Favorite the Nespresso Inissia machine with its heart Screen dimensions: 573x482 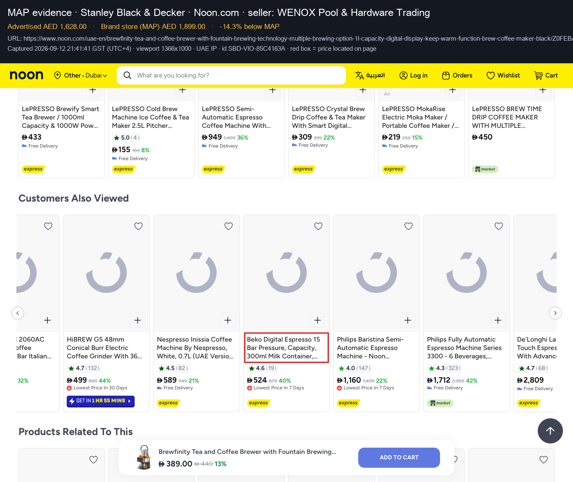click(229, 226)
